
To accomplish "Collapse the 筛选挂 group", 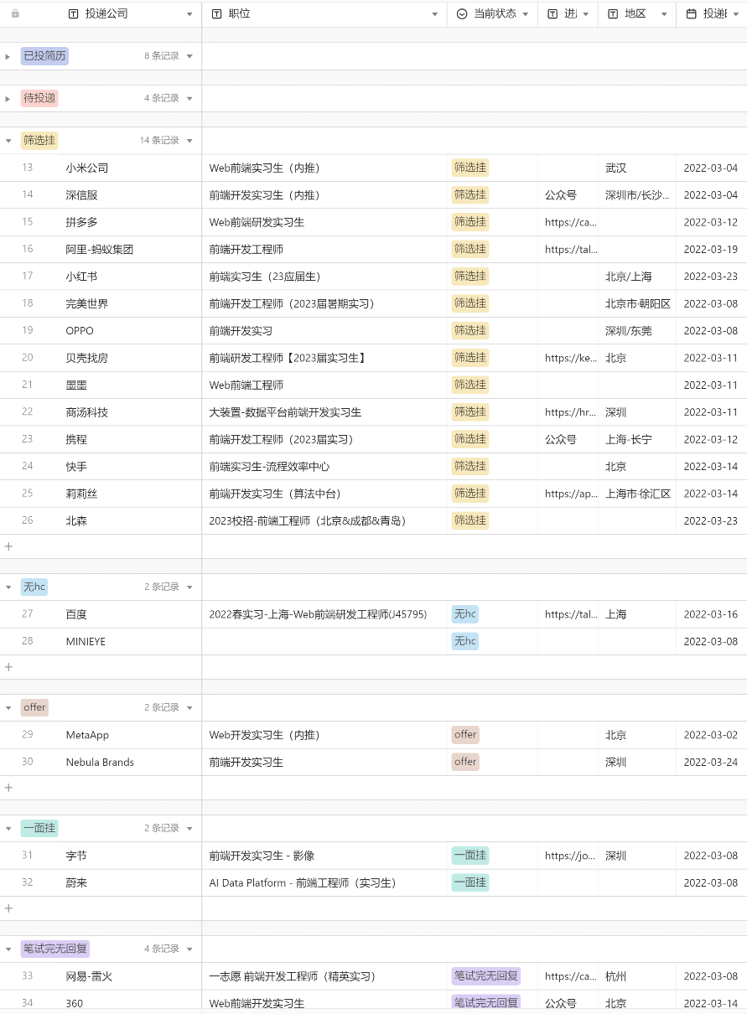I will tap(8, 141).
